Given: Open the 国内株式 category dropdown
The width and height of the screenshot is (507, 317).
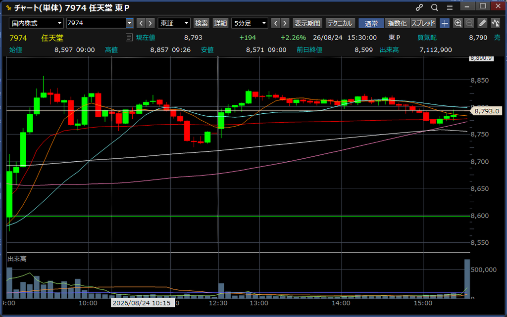Looking at the screenshot, I should click(36, 23).
